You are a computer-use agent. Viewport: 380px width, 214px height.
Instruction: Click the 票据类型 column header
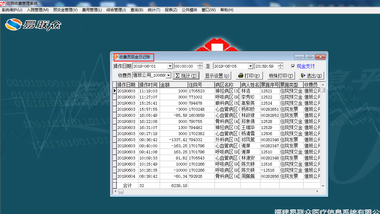(291, 85)
